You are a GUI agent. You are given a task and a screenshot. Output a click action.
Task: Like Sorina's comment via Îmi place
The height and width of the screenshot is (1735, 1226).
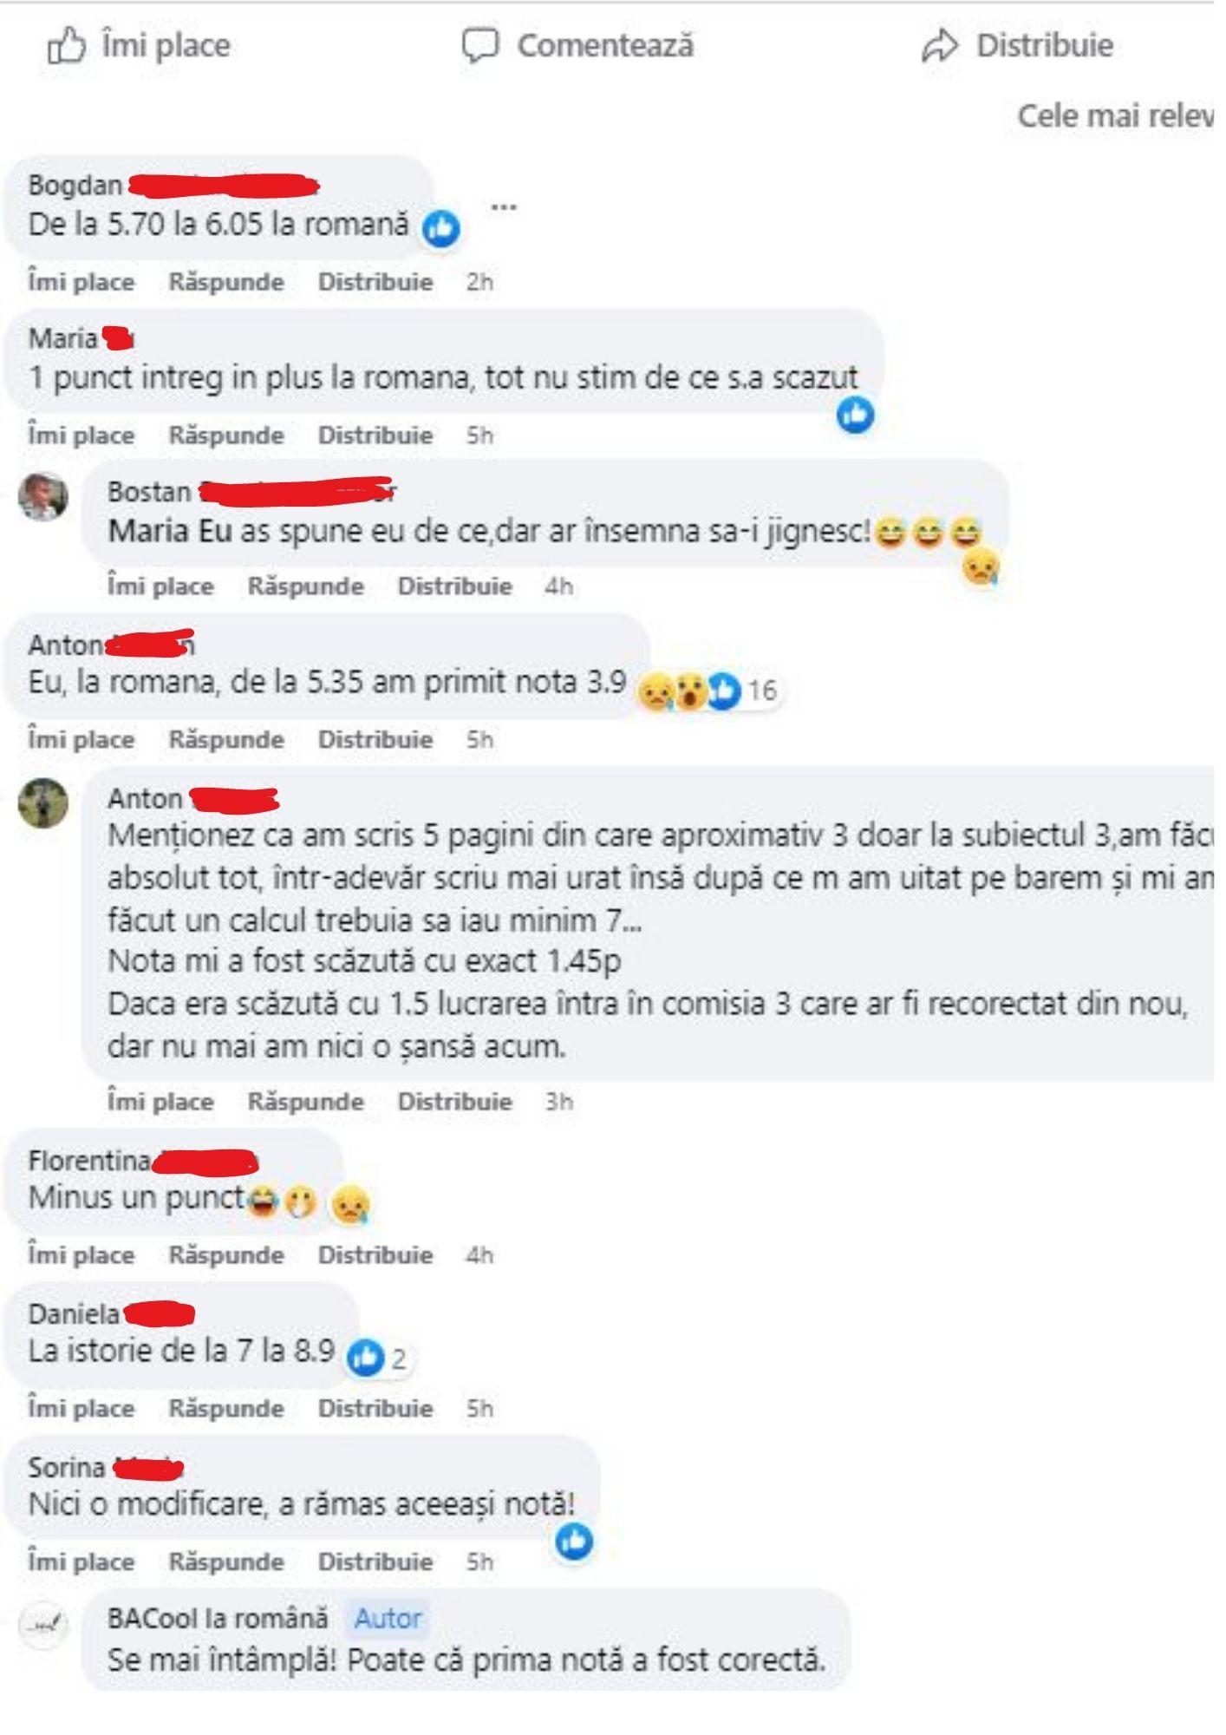point(82,1561)
